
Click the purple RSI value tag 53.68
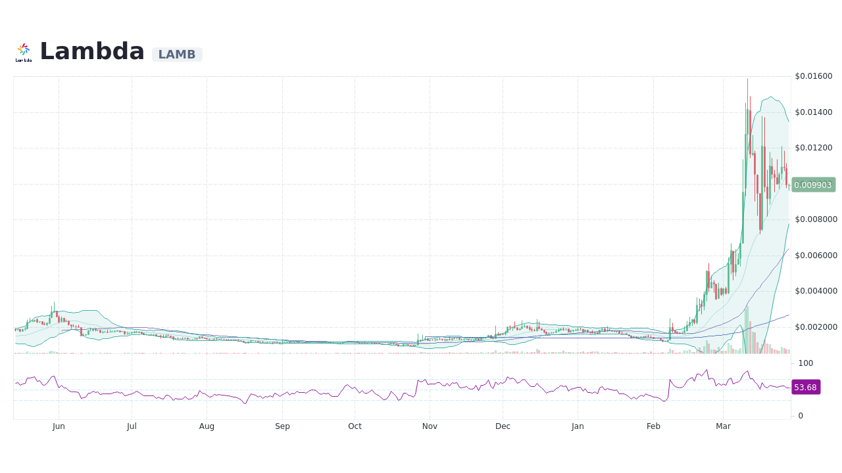pyautogui.click(x=805, y=387)
